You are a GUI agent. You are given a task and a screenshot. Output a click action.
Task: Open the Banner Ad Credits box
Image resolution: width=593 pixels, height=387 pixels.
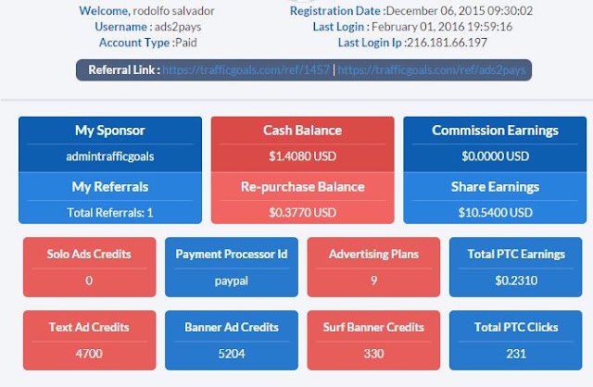[x=232, y=340]
